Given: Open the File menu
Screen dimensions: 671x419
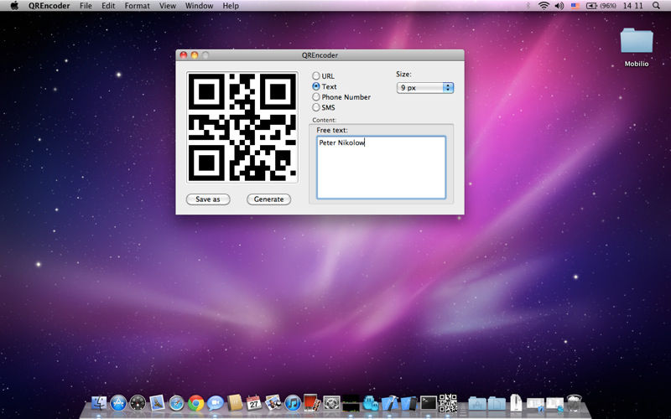Looking at the screenshot, I should click(86, 6).
